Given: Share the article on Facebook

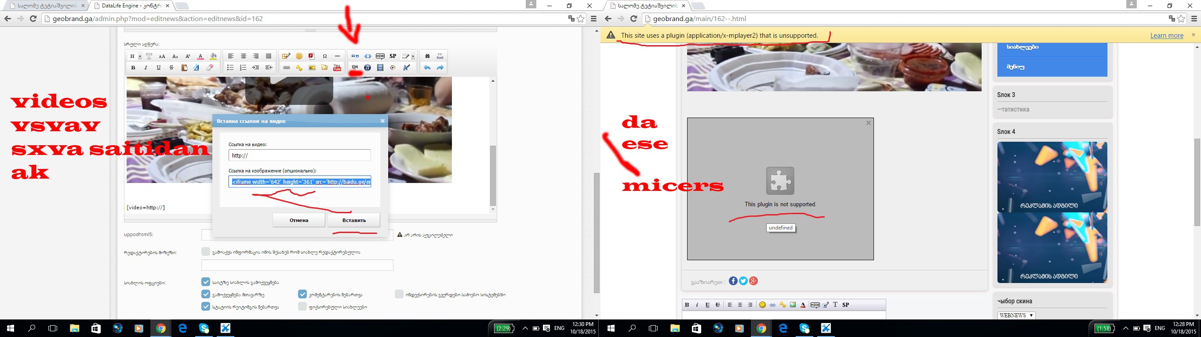Looking at the screenshot, I should click(x=733, y=281).
